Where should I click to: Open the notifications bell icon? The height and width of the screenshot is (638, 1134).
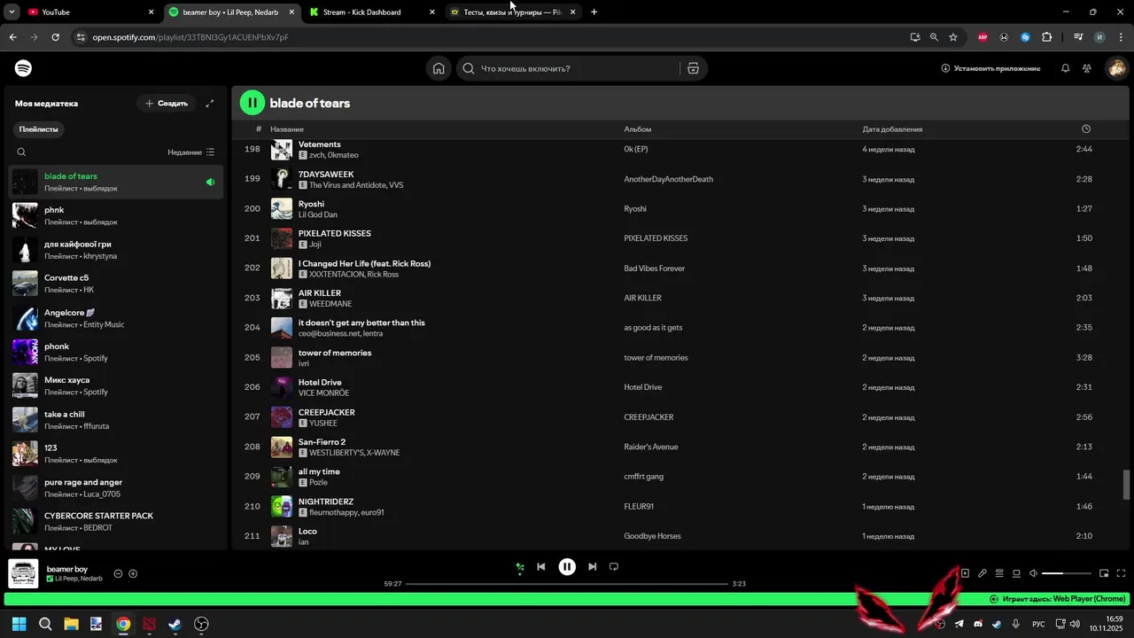coord(1065,68)
